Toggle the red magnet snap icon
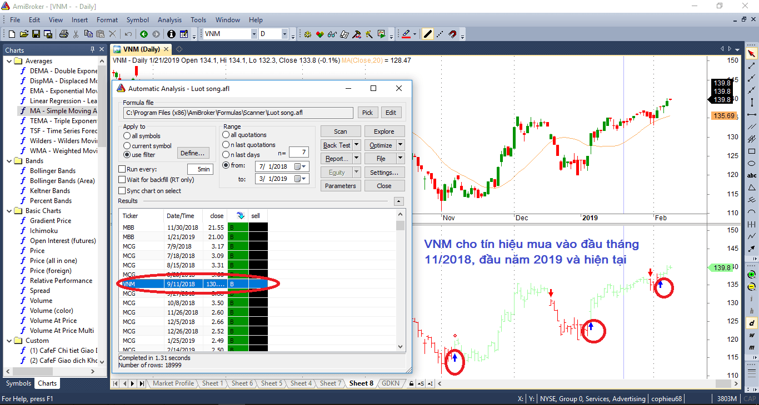The height and width of the screenshot is (405, 759). pos(452,34)
